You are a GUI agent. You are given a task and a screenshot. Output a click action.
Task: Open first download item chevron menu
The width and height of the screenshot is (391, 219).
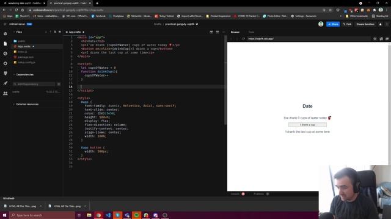click(41, 206)
